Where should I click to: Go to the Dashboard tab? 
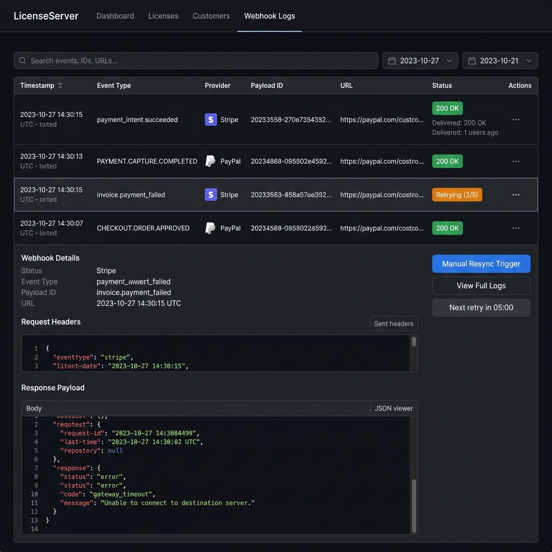[x=115, y=16]
